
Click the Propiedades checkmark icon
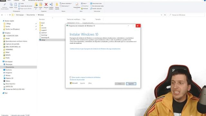coord(77,5)
